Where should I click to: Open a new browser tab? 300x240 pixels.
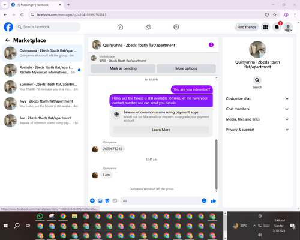pyautogui.click(x=68, y=5)
